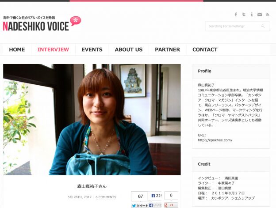Click the email envelope icon
276x208 pixels.
260,15
